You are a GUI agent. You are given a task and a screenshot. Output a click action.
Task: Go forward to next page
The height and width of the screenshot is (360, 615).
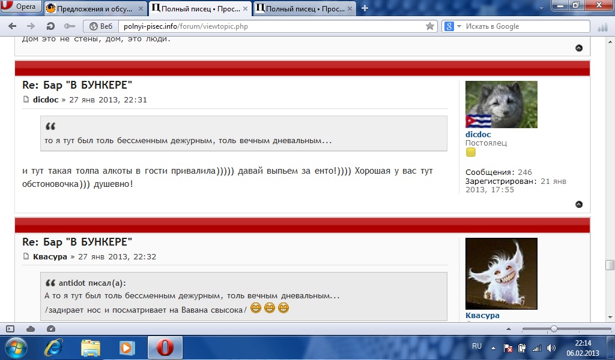[31, 26]
